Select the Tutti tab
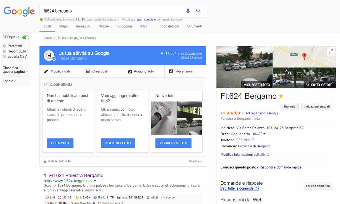Image resolution: width=340 pixels, height=204 pixels. (47, 26)
